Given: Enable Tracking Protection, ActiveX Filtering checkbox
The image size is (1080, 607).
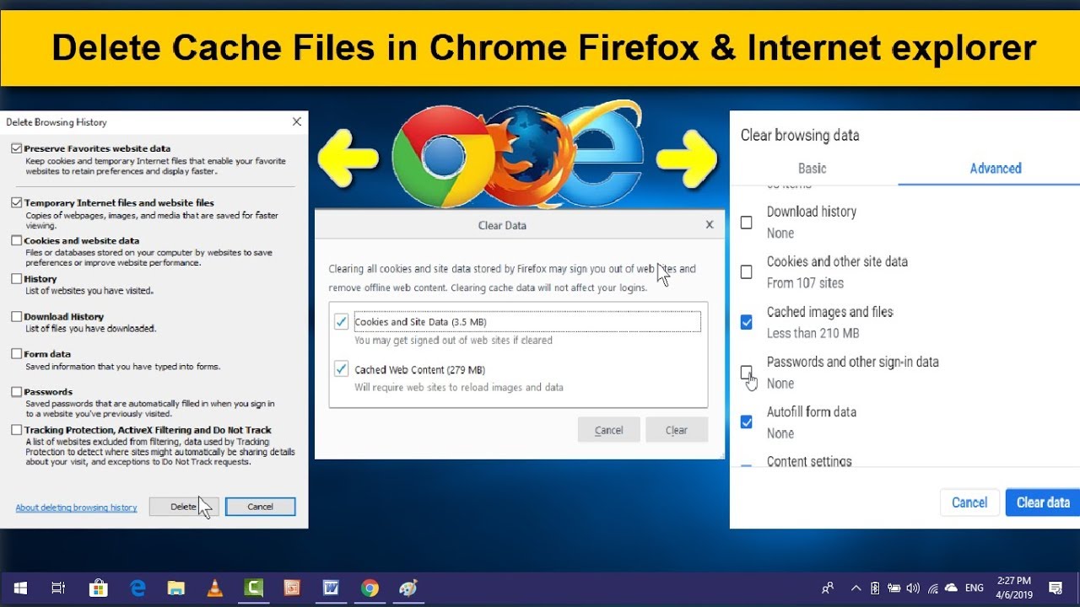Looking at the screenshot, I should [17, 430].
